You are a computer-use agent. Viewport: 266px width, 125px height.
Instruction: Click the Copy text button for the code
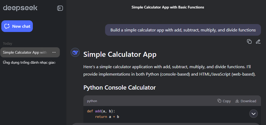click(227, 101)
